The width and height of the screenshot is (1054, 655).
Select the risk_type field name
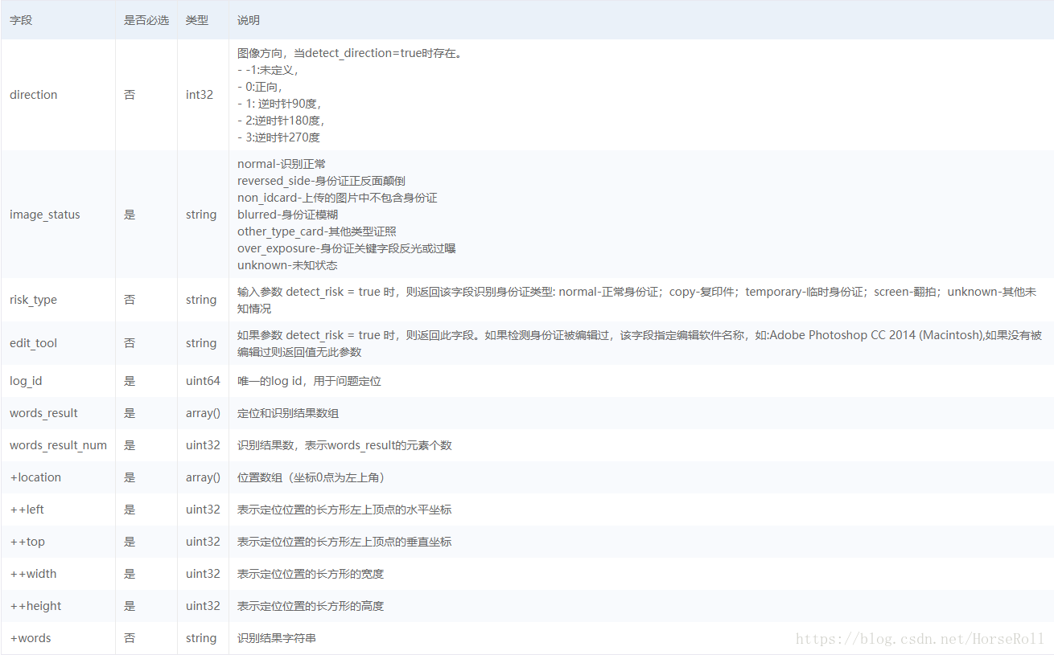point(33,300)
